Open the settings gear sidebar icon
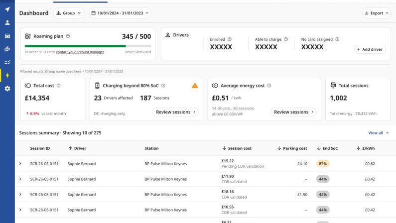Viewport: 396px width, 223px height. (7, 89)
